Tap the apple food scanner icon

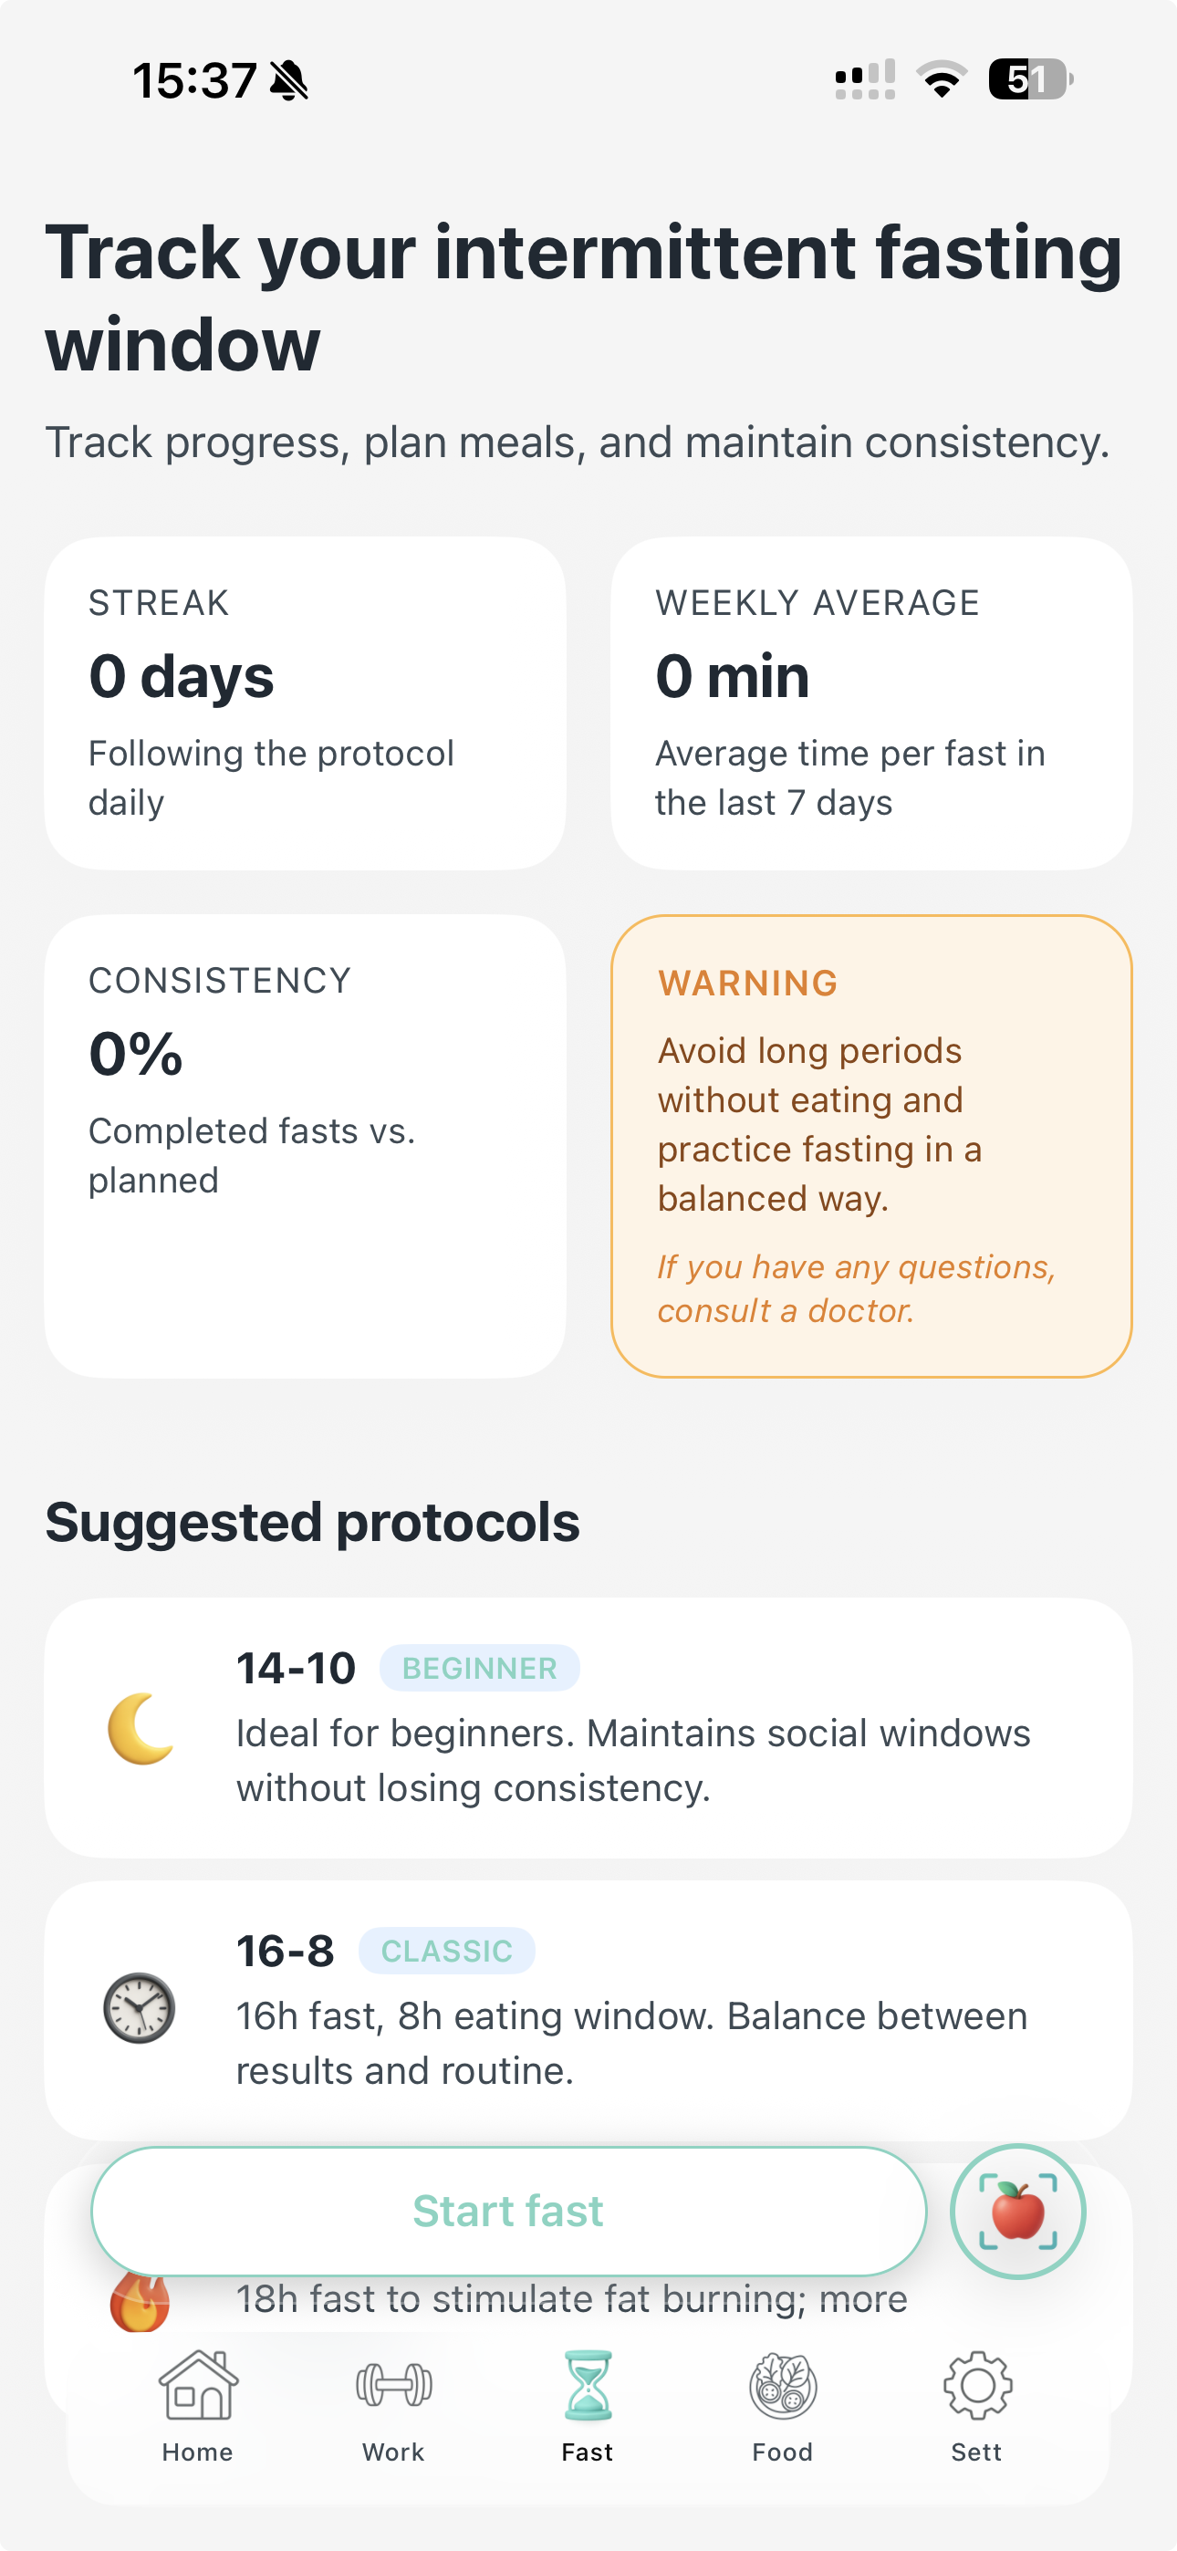pyautogui.click(x=1017, y=2212)
